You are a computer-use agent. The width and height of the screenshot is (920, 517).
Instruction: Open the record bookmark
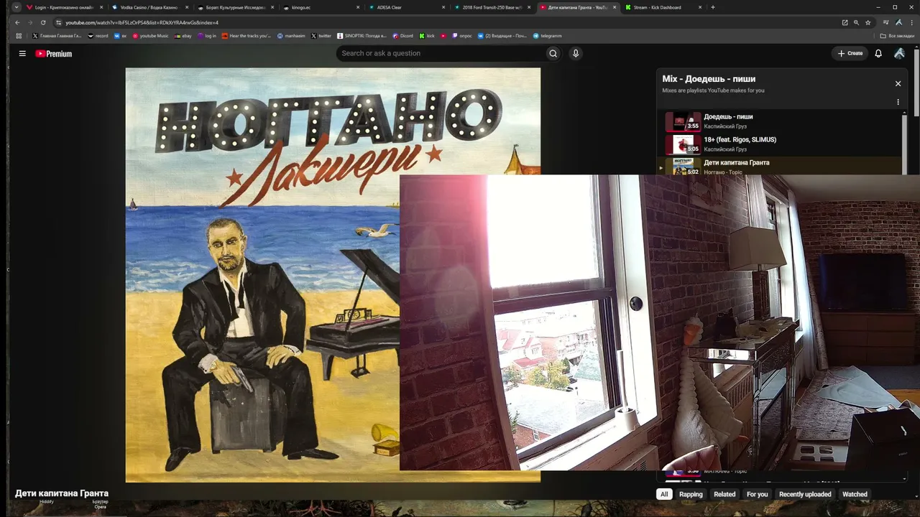coord(98,36)
